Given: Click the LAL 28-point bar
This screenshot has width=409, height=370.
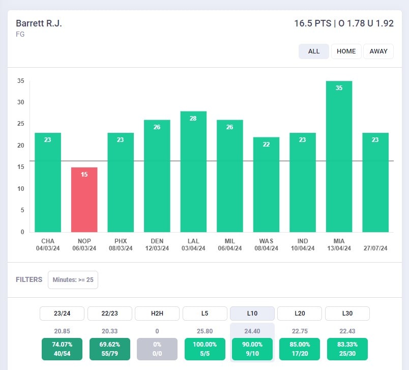Looking at the screenshot, I should (x=193, y=172).
